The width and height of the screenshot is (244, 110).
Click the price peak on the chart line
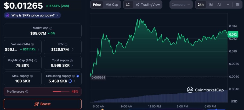(x=140, y=19)
